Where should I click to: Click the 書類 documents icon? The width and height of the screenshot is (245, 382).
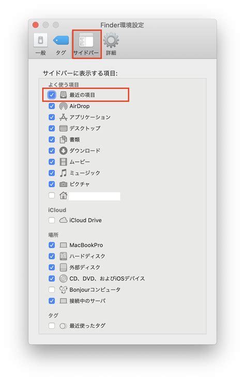(x=63, y=140)
